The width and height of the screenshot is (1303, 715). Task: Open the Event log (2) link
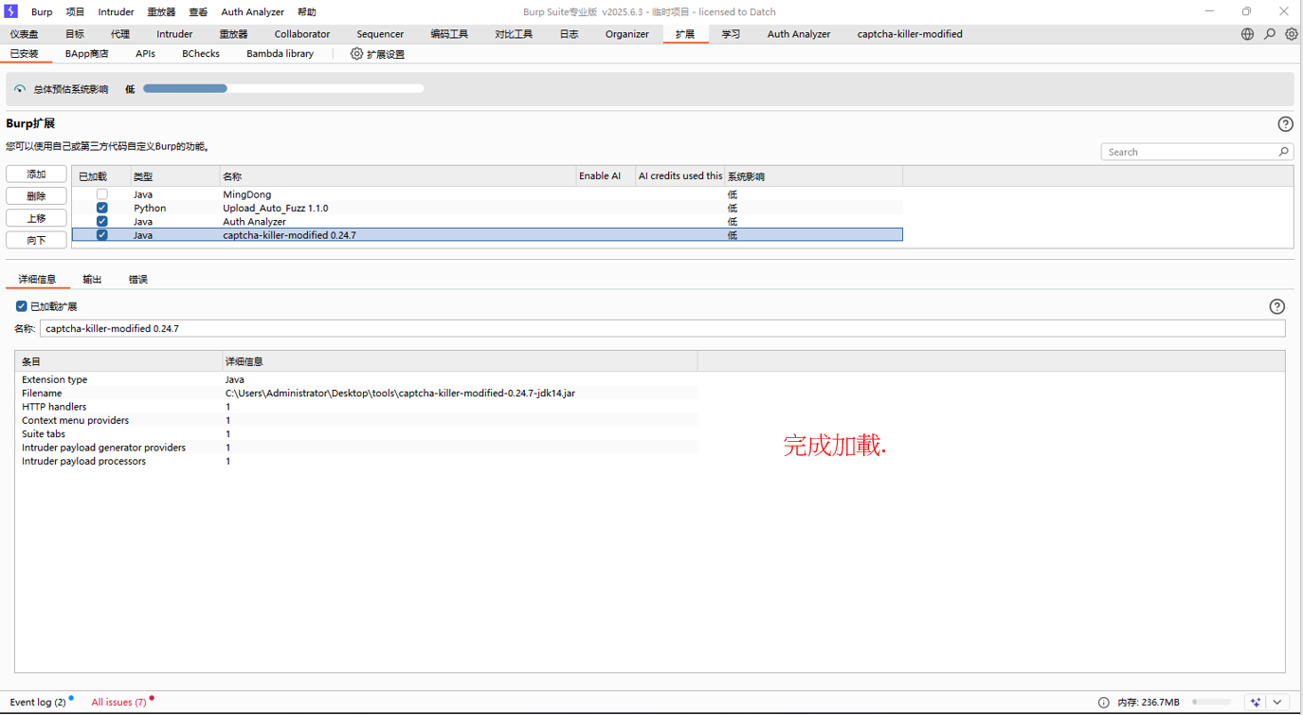pyautogui.click(x=38, y=703)
